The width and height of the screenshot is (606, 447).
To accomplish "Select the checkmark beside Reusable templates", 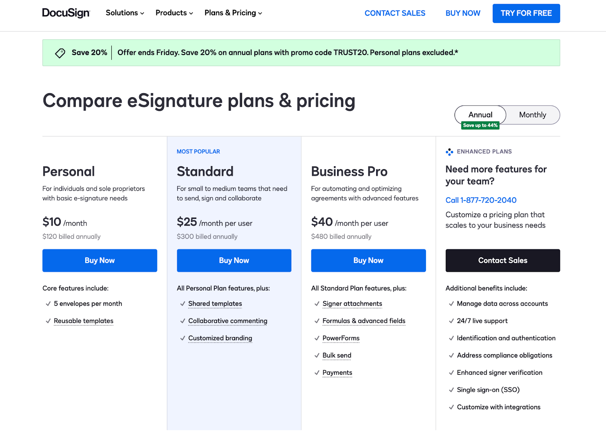I will [48, 321].
